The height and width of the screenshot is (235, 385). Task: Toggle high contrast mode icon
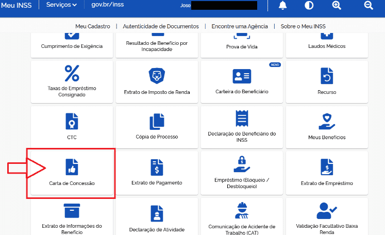309,6
